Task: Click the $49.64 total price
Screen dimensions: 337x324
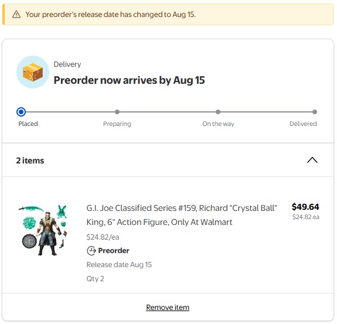Action: pyautogui.click(x=305, y=207)
